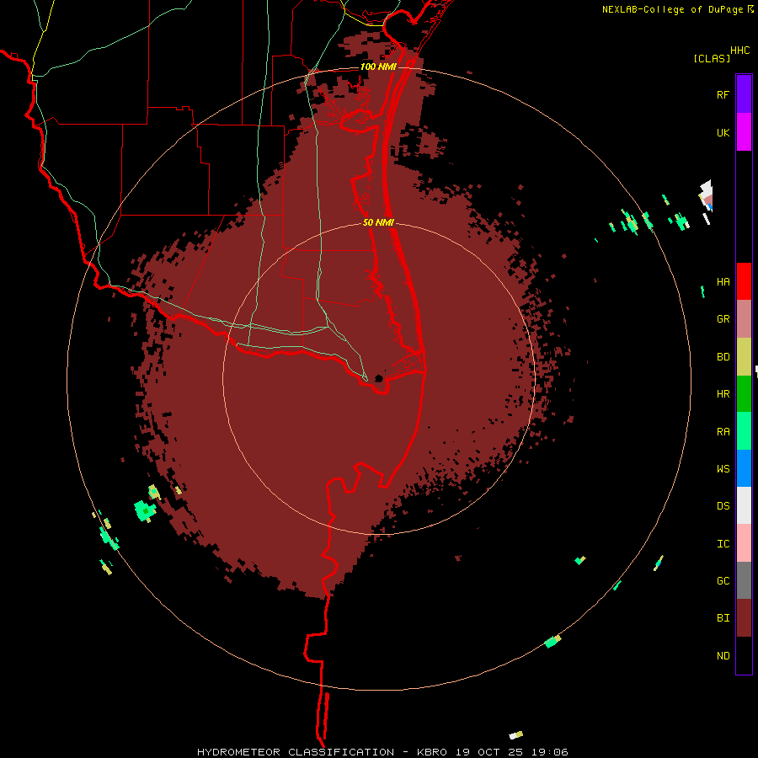The height and width of the screenshot is (758, 758).
Task: Click the KBRO station identifier
Action: (432, 752)
